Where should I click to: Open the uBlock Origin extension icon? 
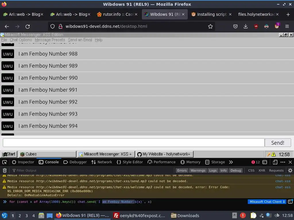pos(256,27)
